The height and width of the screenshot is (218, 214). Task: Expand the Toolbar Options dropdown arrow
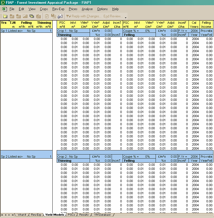pyautogui.click(x=126, y=17)
